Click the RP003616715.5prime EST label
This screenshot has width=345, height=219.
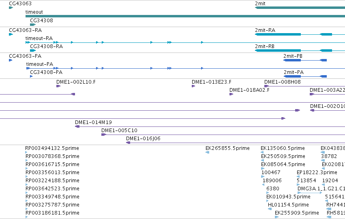[x=52, y=164]
